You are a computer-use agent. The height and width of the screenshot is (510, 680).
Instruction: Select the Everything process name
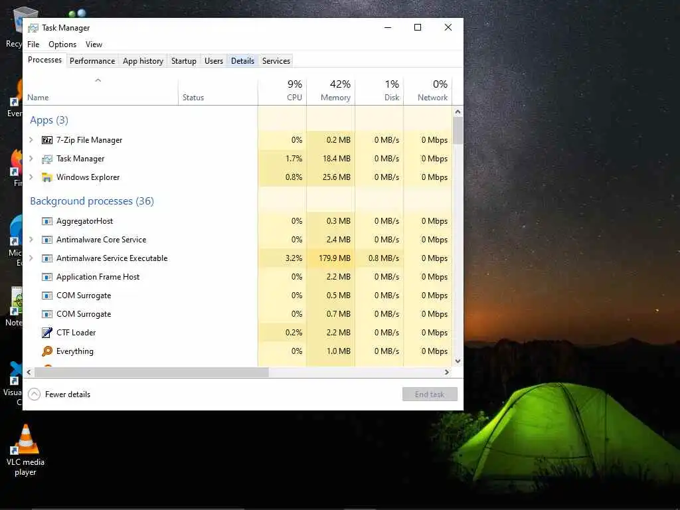[74, 351]
